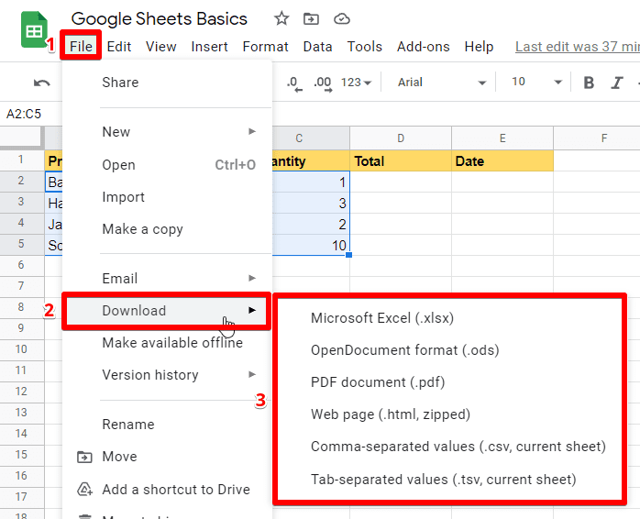The height and width of the screenshot is (519, 640).
Task: Select row 7 header
Action: (21, 286)
